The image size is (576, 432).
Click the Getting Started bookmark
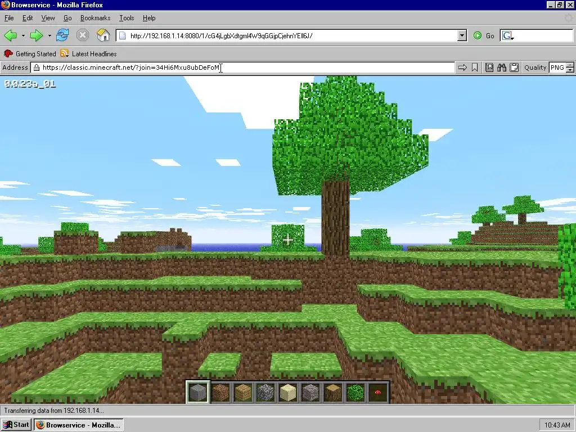[x=30, y=53]
